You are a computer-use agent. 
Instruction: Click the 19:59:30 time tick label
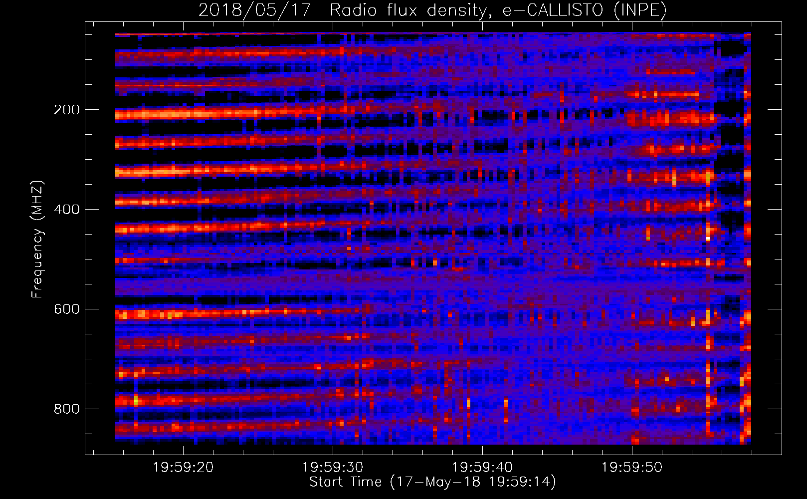[x=333, y=467]
